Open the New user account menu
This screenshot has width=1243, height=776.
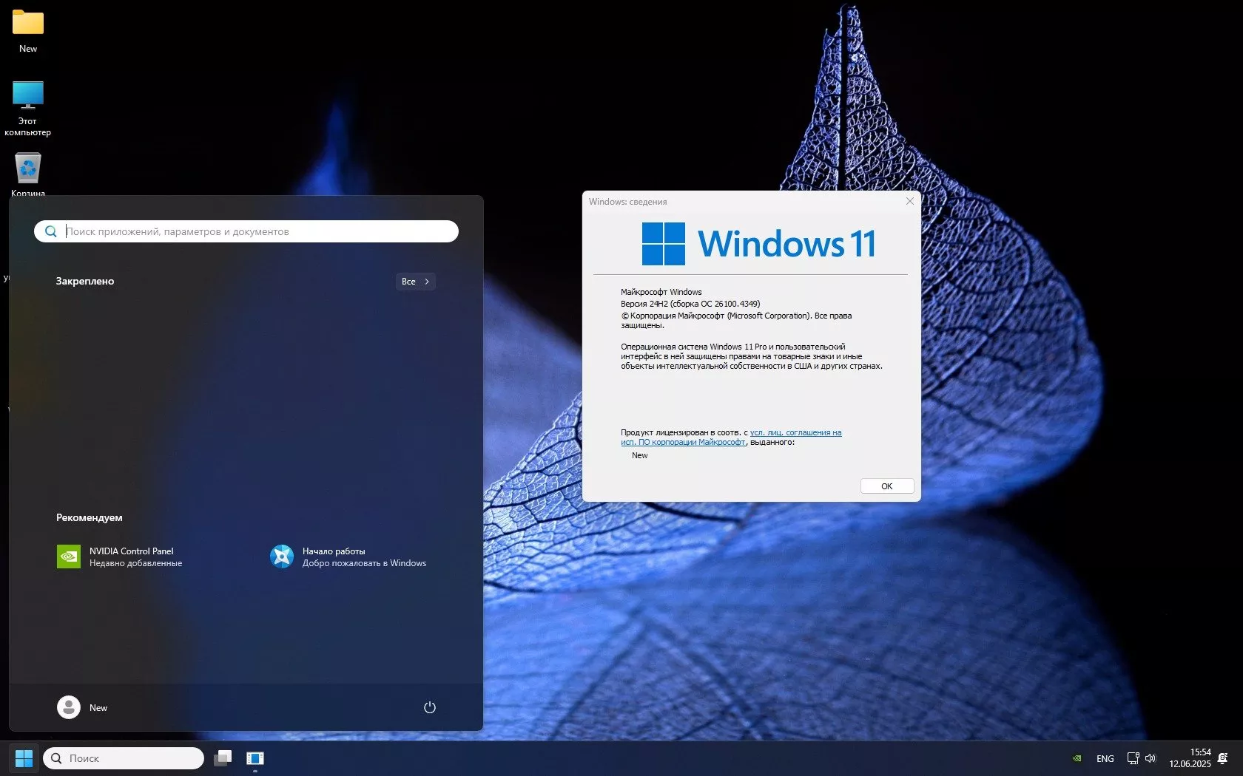pos(84,707)
